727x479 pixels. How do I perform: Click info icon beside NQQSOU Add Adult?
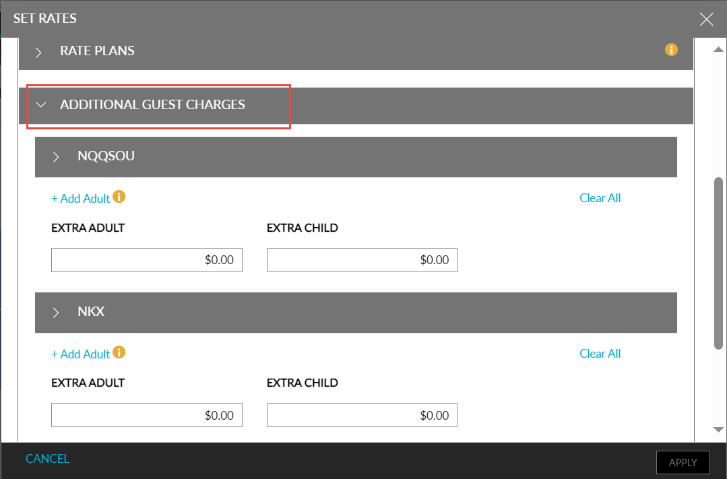[119, 197]
